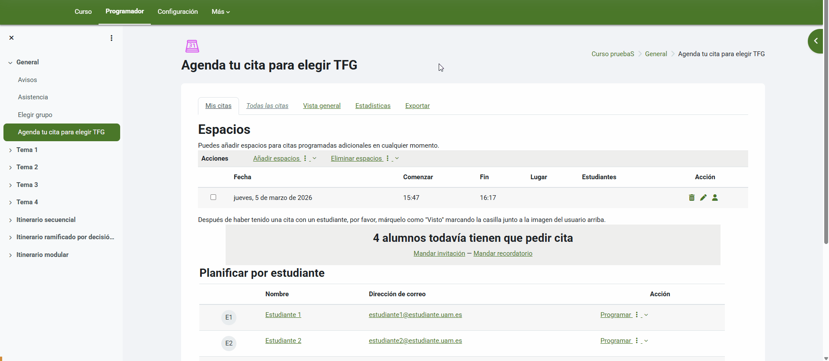The width and height of the screenshot is (829, 361).
Task: Open course index options kebab menu
Action: click(112, 38)
